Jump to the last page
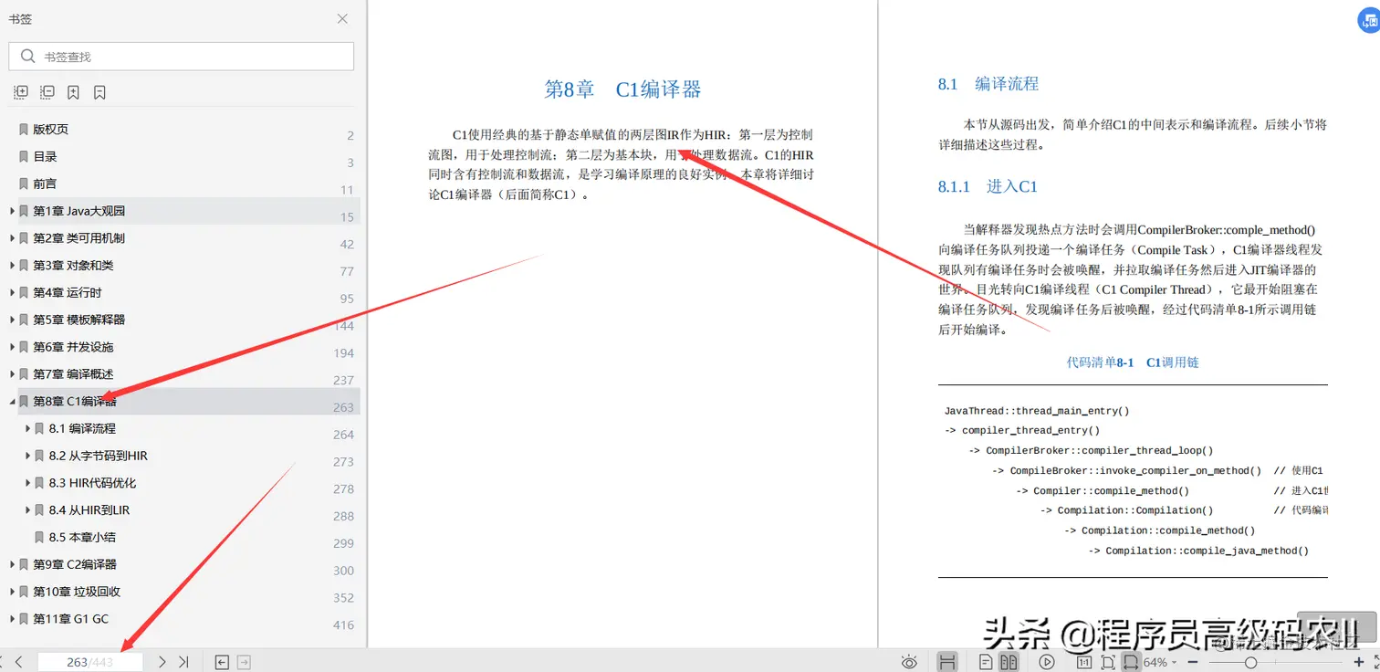 pyautogui.click(x=182, y=662)
